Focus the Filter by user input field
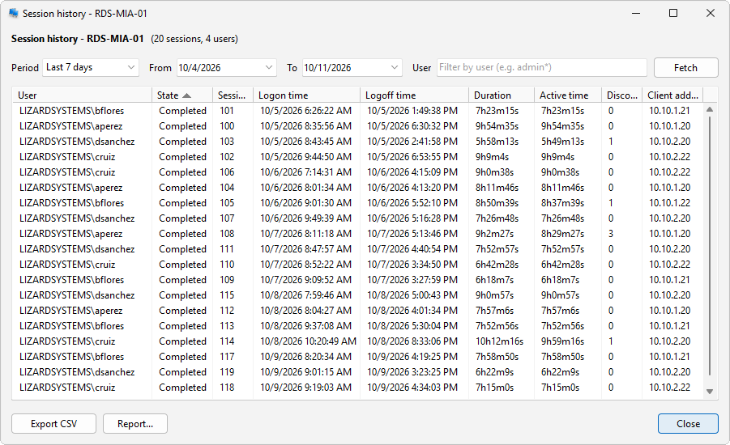The image size is (730, 445). [x=542, y=67]
